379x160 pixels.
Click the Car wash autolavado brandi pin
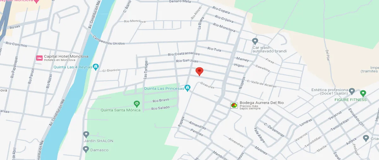click(x=255, y=41)
